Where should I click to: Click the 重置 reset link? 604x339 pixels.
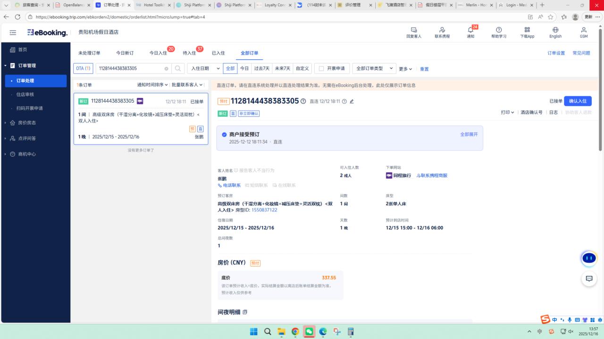(x=424, y=69)
